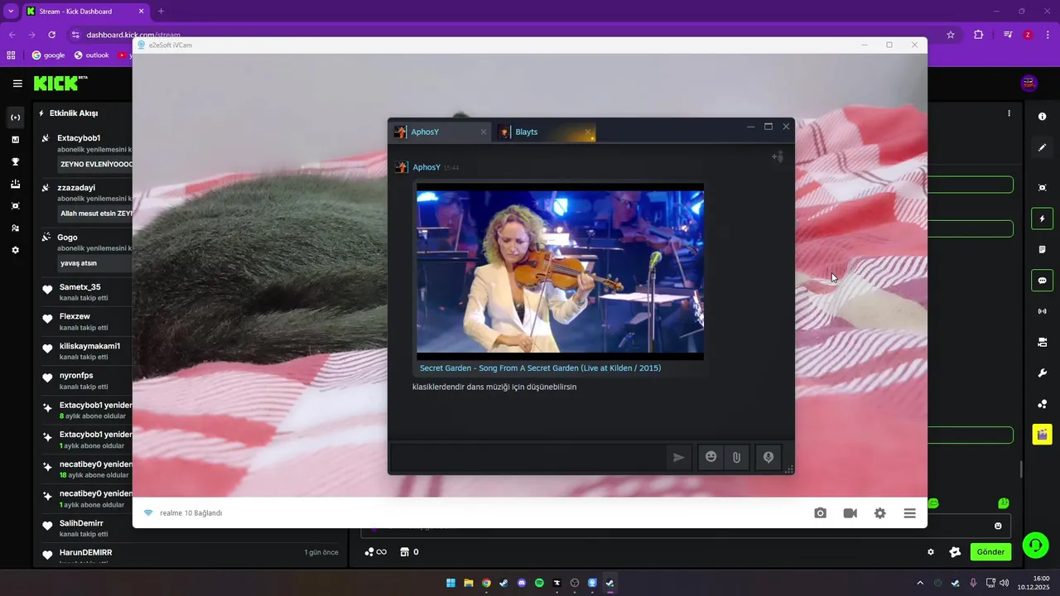Screen dimensions: 1060x596
Task: Open Discord from the Windows taskbar
Action: (x=522, y=583)
